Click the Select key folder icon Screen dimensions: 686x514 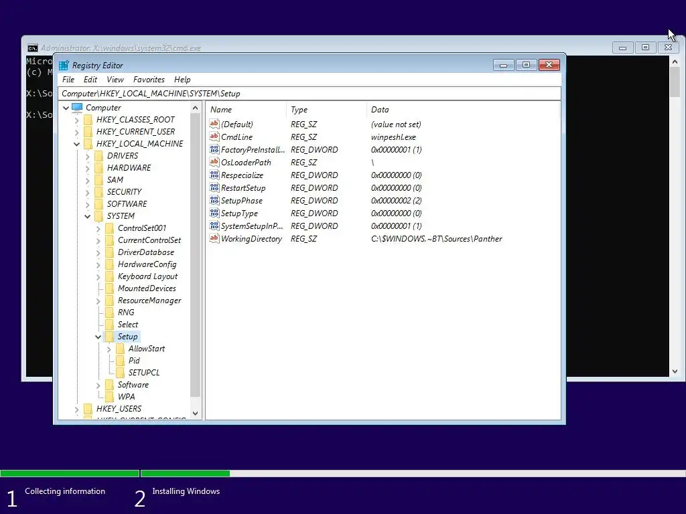click(x=109, y=325)
